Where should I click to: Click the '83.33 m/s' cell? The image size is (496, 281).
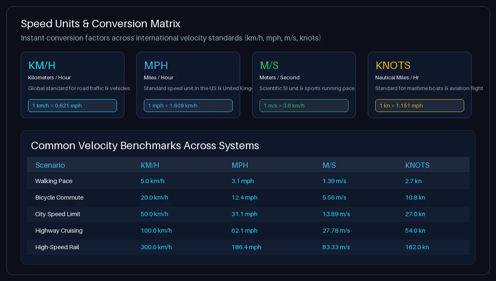[x=336, y=247]
